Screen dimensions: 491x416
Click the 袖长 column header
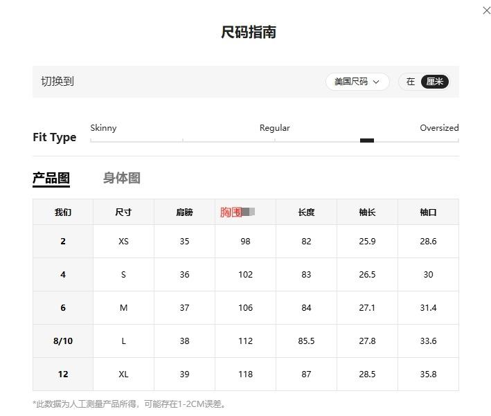tap(367, 212)
